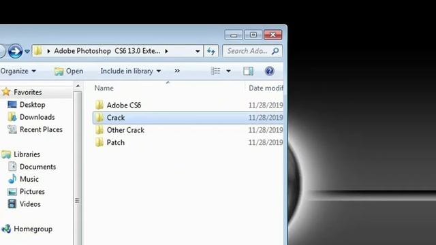
Task: Click the Other Crack folder icon
Action: (99, 130)
